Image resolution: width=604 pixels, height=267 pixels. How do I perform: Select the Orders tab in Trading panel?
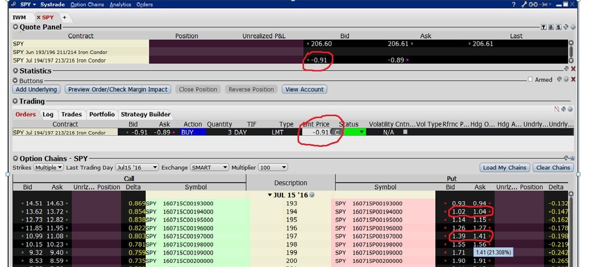(25, 114)
